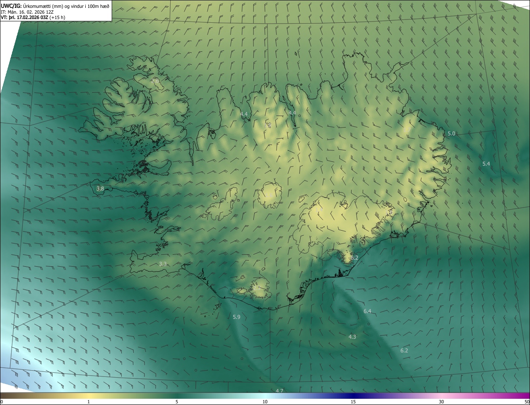Click the "4.7" value above the colour scale
The image size is (530, 405).
(x=279, y=391)
